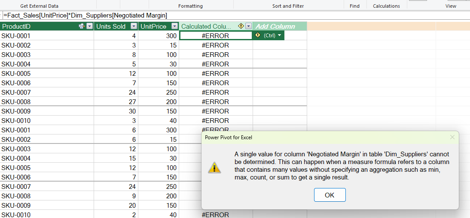Click UnitPrice 200 in the 9-units SKU-0008 row
The width and height of the screenshot is (470, 218).
pos(159,196)
